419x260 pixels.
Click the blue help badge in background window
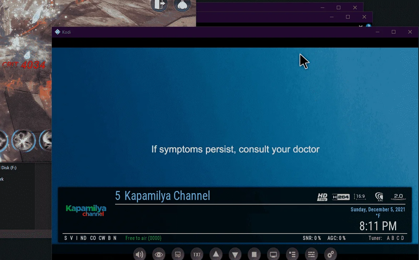pyautogui.click(x=369, y=26)
